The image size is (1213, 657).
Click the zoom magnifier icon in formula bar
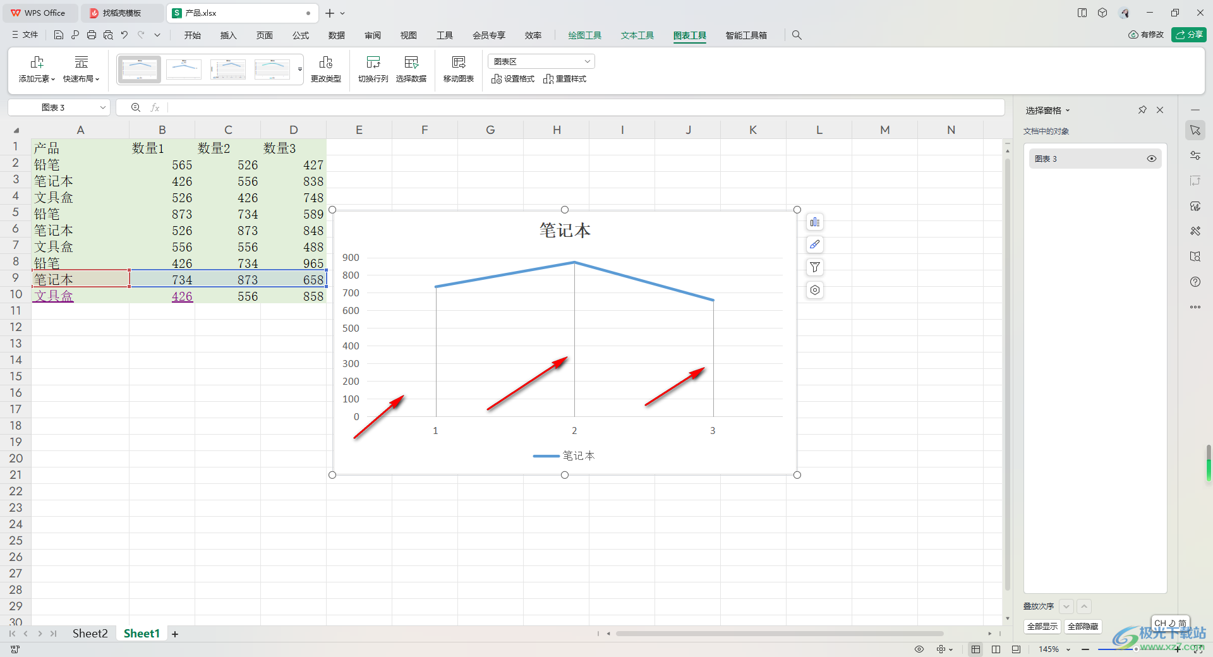135,107
